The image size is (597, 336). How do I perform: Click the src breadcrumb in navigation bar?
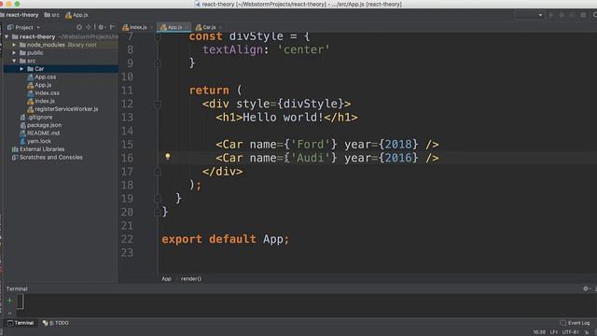tap(52, 15)
